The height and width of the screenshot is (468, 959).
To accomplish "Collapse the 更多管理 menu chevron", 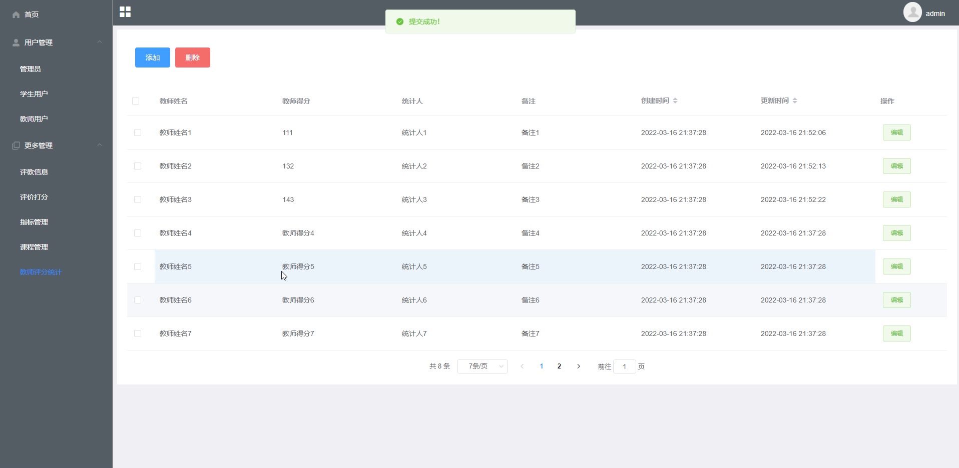I will coord(100,145).
